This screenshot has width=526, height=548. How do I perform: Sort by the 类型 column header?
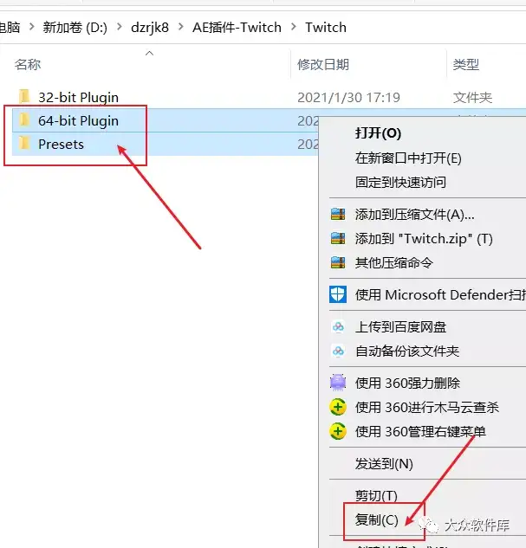(x=466, y=64)
